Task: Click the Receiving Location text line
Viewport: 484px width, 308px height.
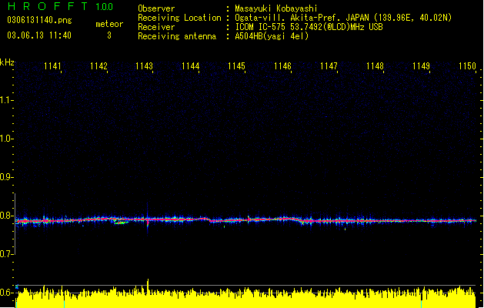Action: click(x=295, y=18)
